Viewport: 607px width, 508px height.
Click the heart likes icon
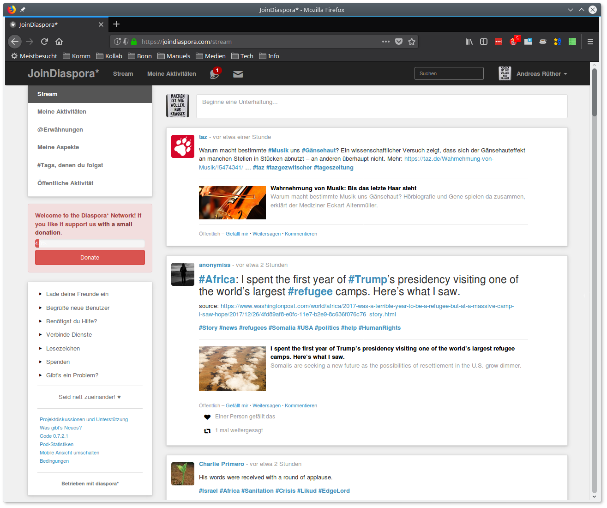coord(207,417)
